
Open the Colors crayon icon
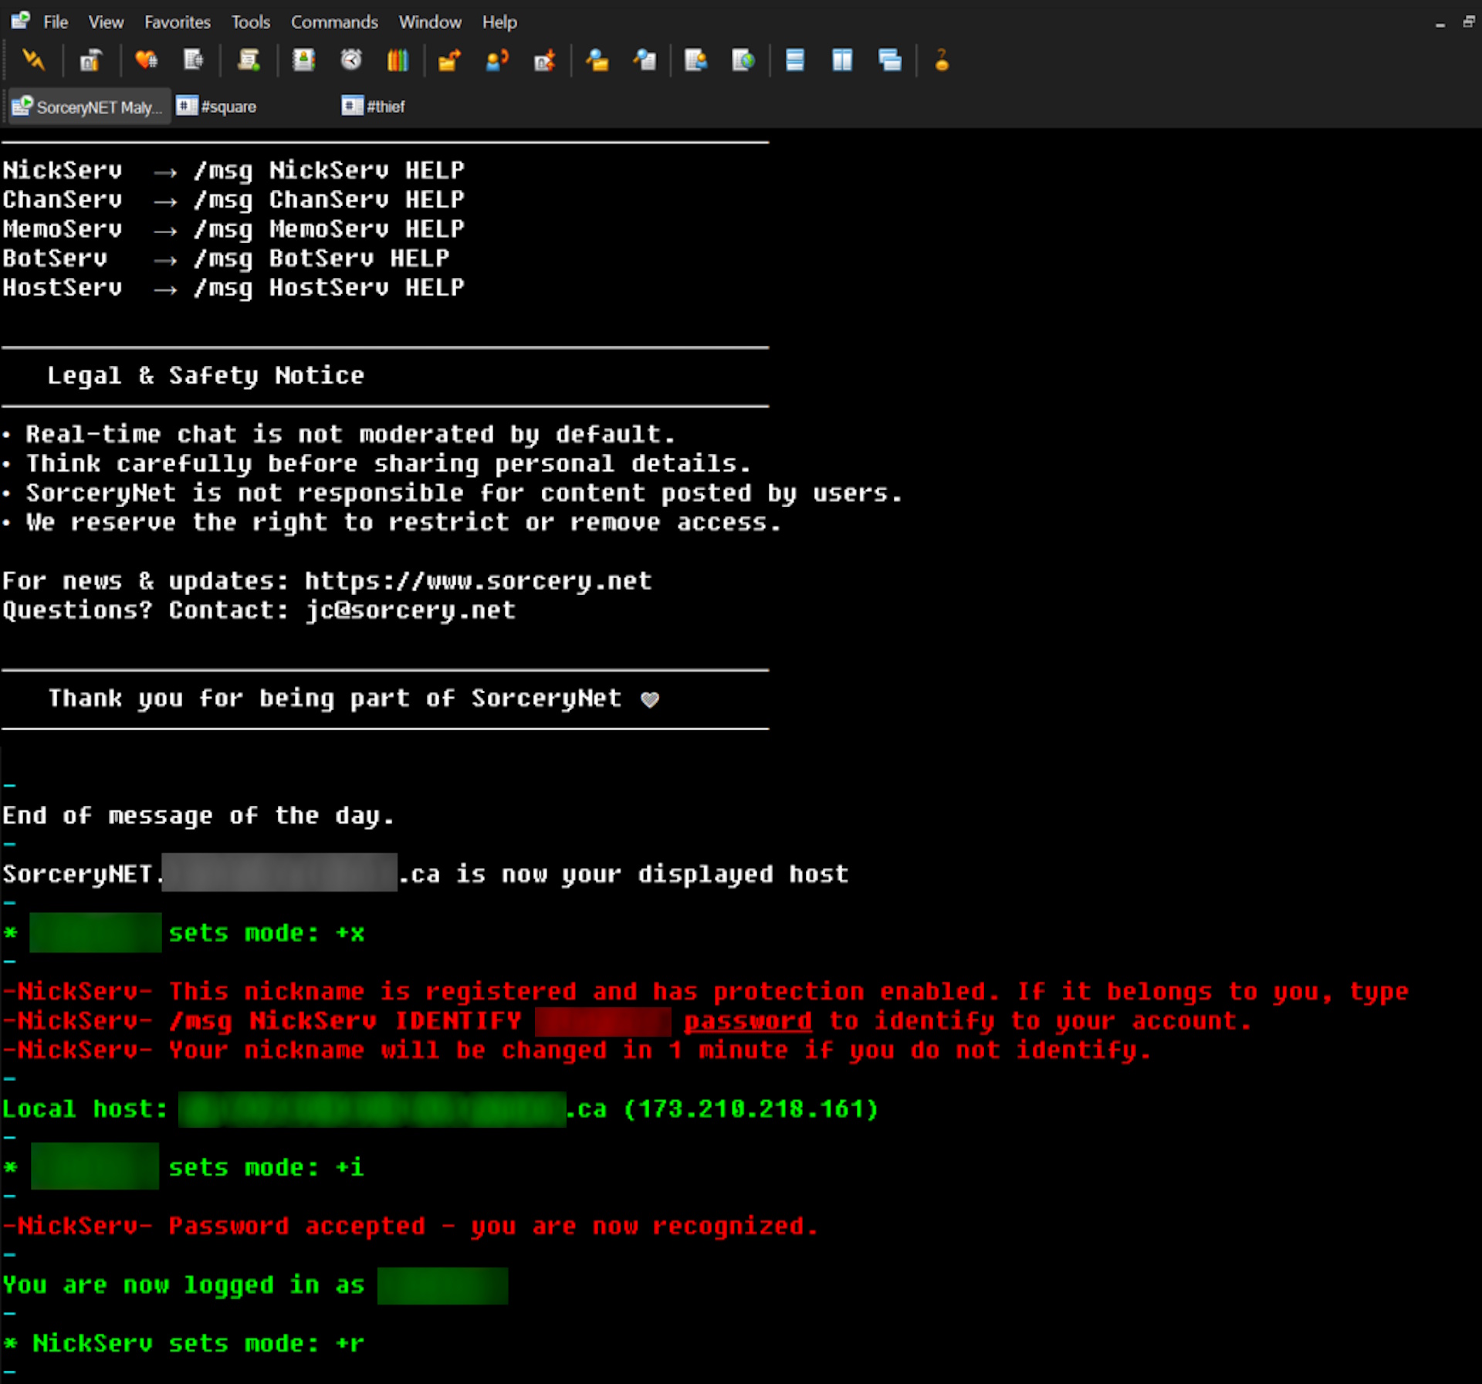(398, 60)
